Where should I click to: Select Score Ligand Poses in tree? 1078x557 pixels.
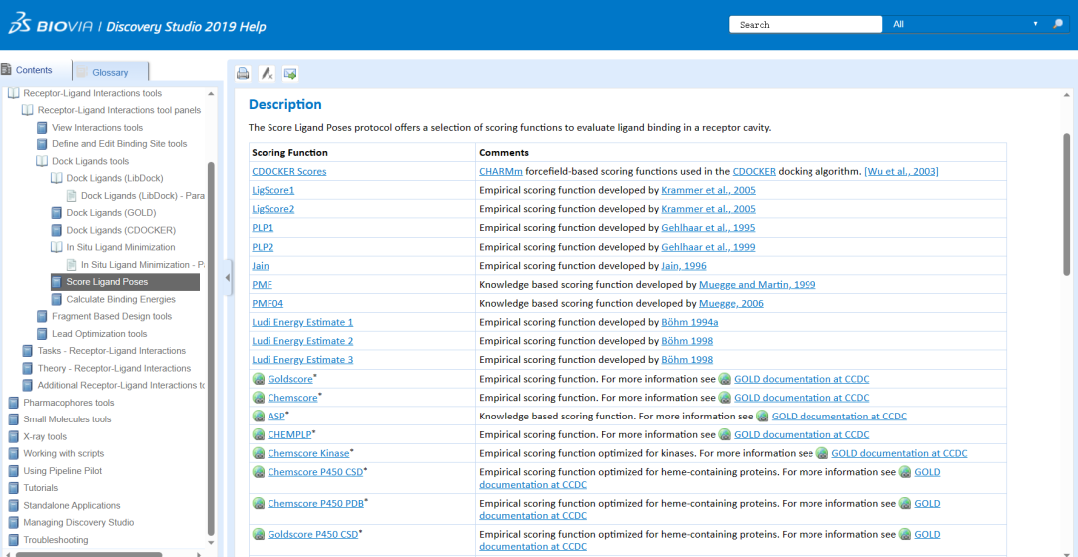click(125, 282)
